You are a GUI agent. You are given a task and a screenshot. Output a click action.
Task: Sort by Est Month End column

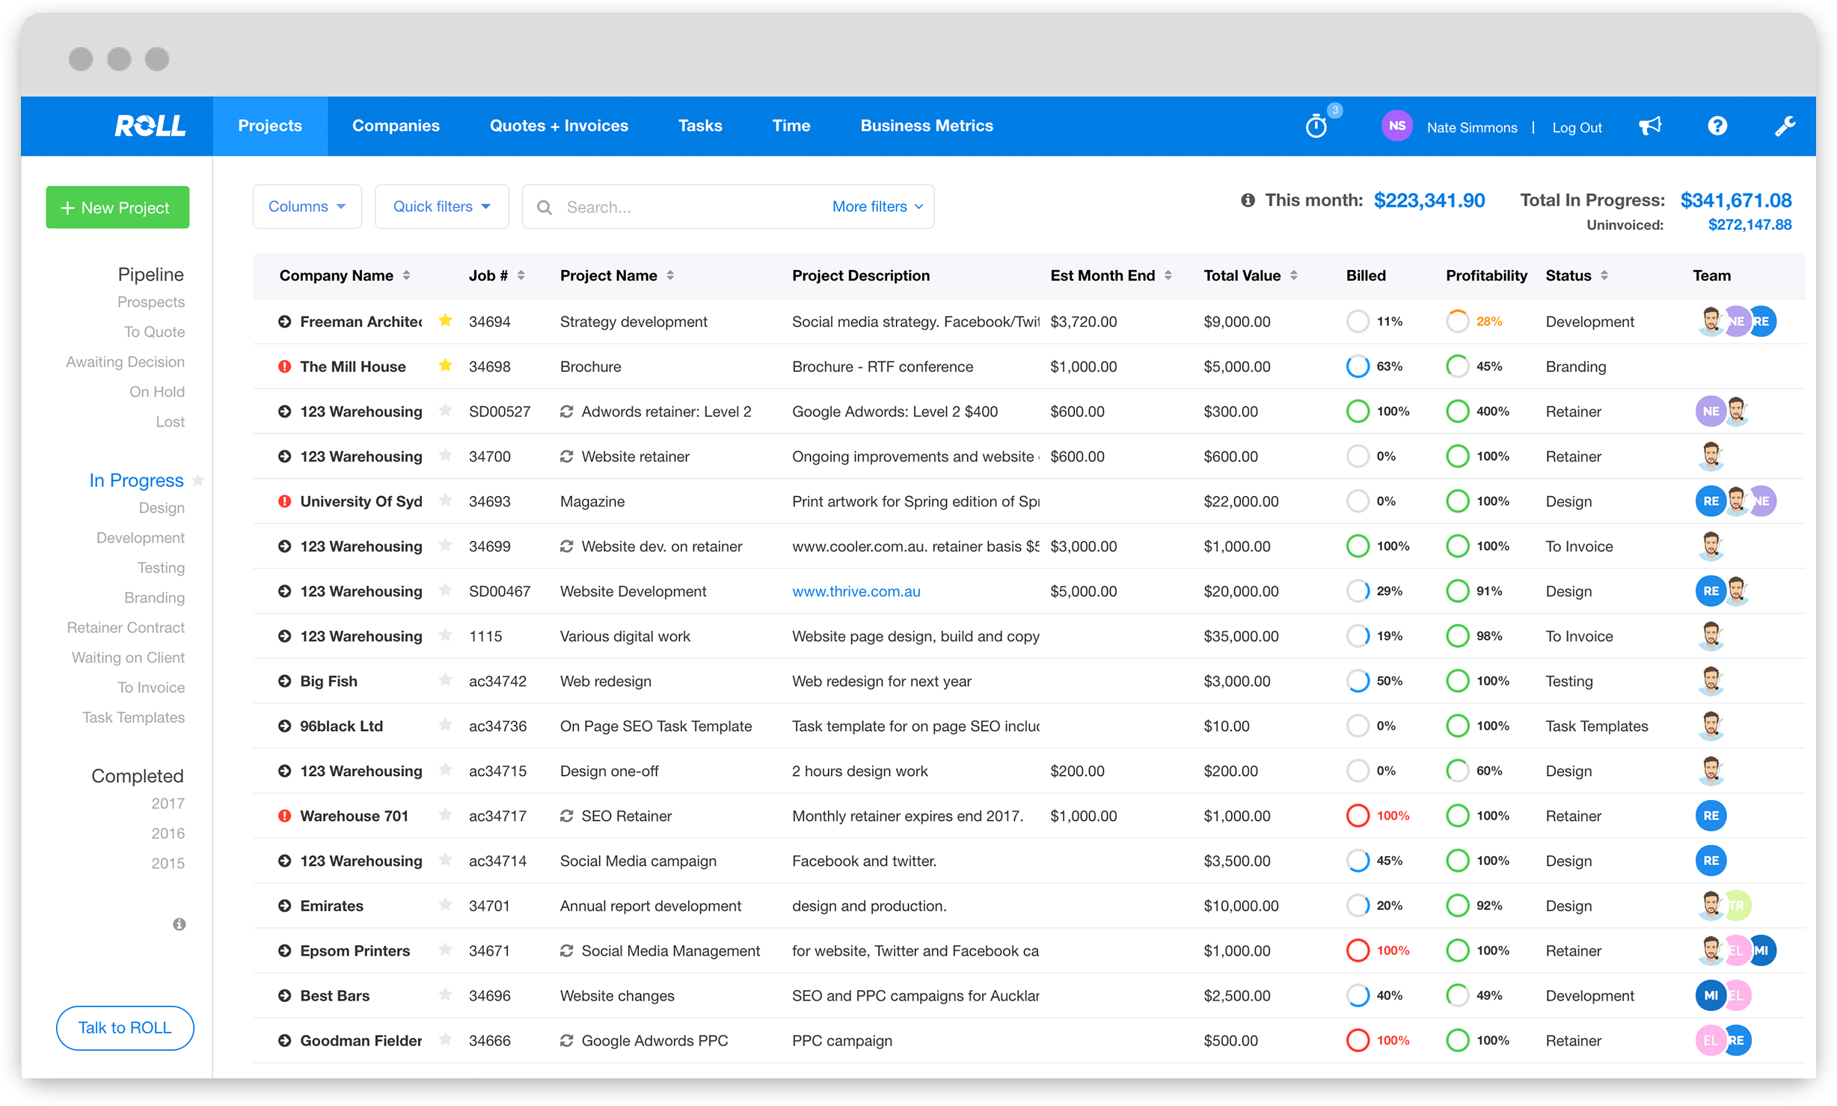pos(1168,275)
